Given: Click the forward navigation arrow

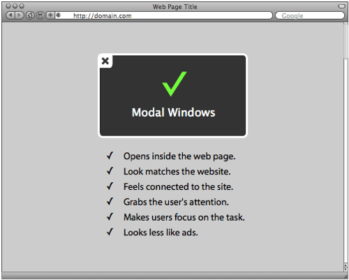Looking at the screenshot, I should click(x=20, y=15).
